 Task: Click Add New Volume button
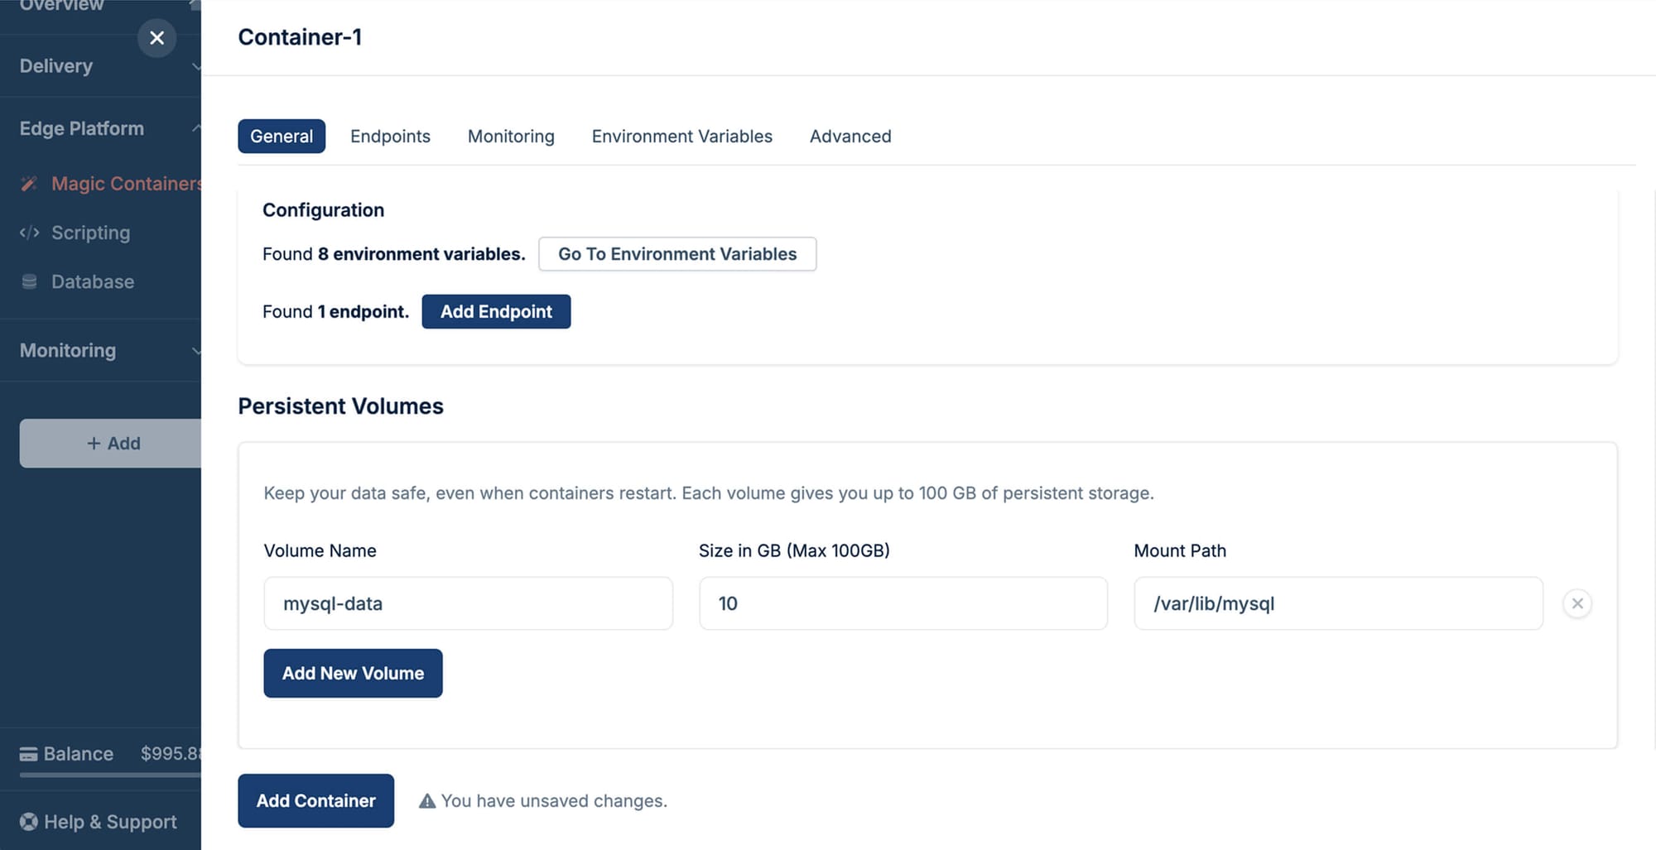[353, 673]
